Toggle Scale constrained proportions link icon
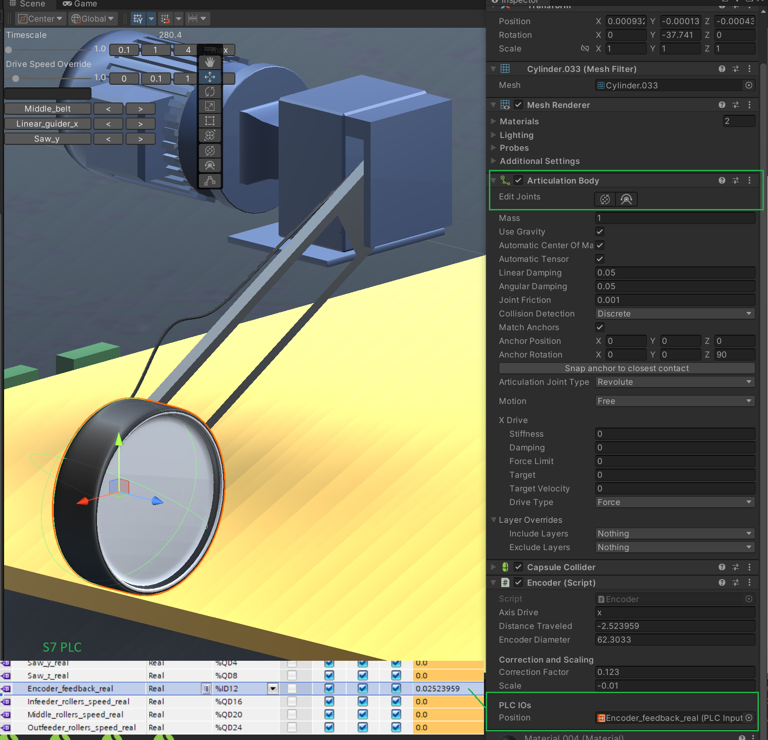 pos(585,48)
